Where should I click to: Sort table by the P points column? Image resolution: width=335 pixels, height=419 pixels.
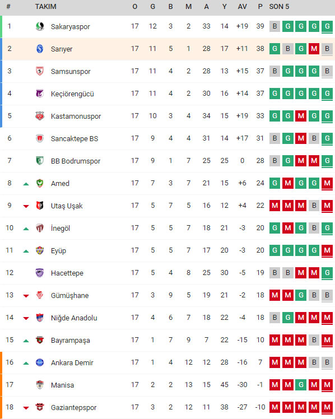point(260,7)
